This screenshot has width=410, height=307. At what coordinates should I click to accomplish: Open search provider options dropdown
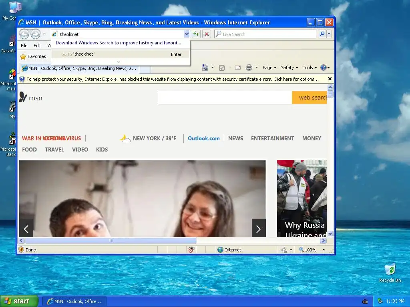pos(329,34)
